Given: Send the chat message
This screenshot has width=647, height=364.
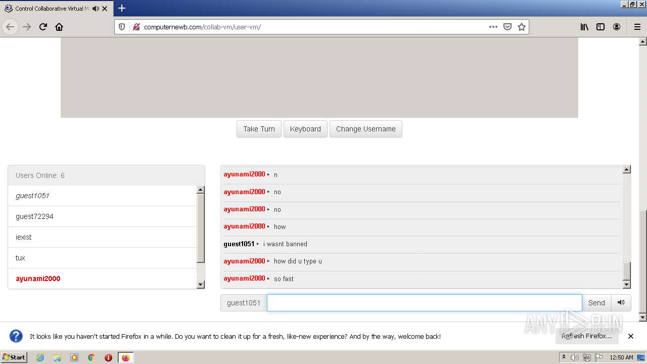Looking at the screenshot, I should click(596, 303).
